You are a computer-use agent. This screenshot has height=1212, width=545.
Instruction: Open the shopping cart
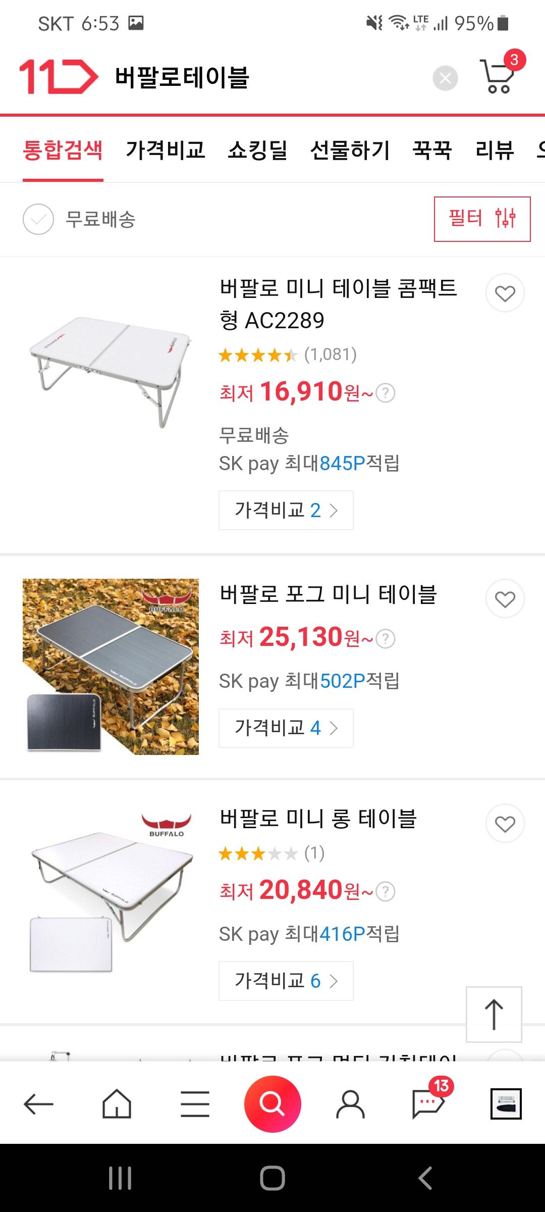point(498,77)
